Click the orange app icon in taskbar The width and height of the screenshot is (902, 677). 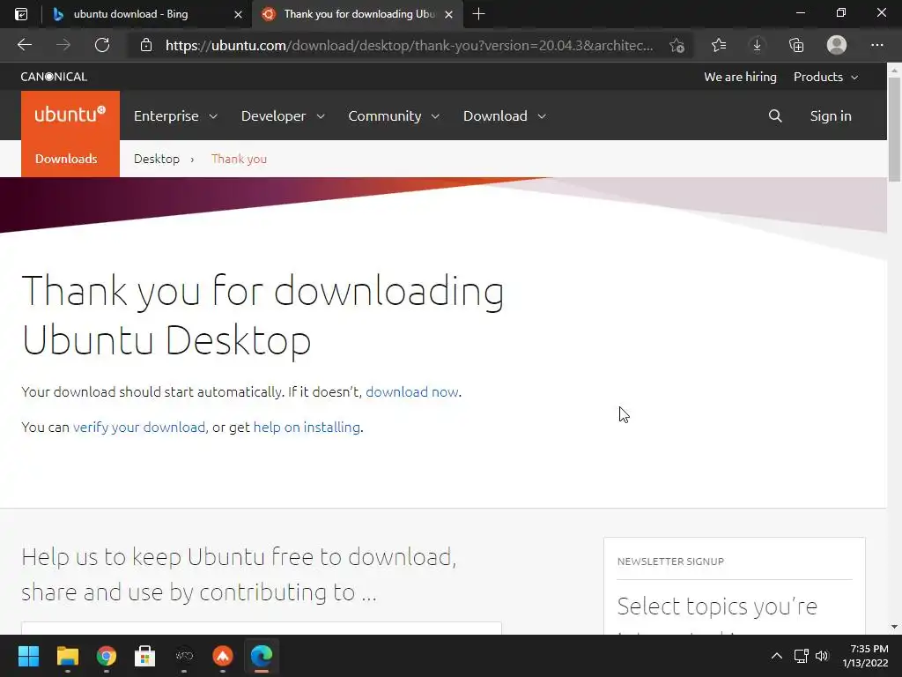(x=223, y=656)
